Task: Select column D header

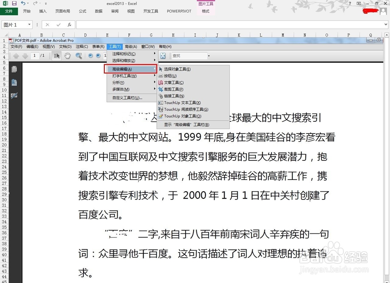Action: point(85,35)
